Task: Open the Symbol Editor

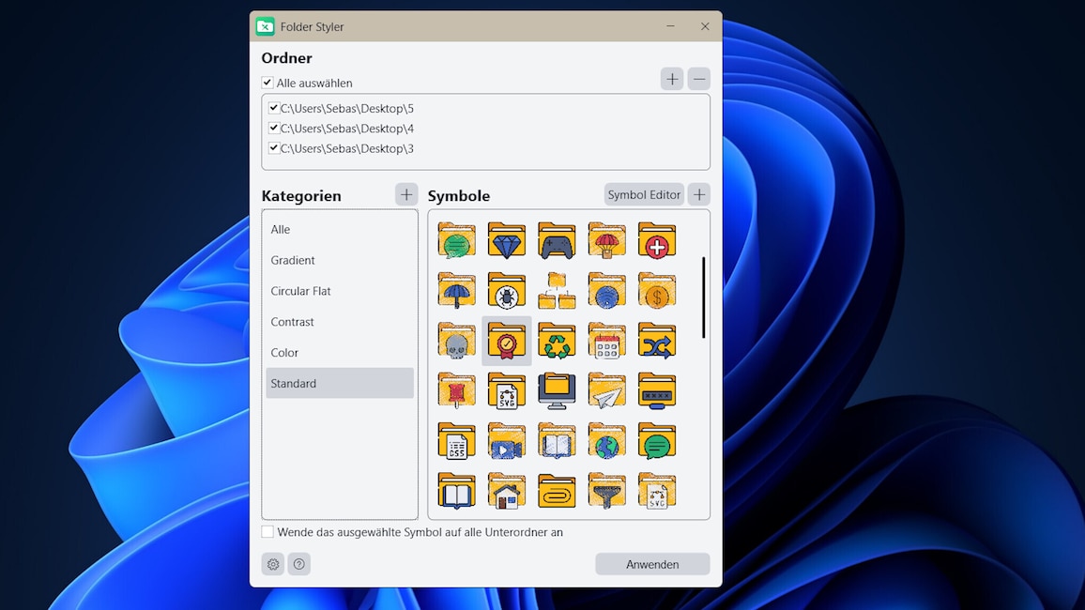Action: coord(644,195)
